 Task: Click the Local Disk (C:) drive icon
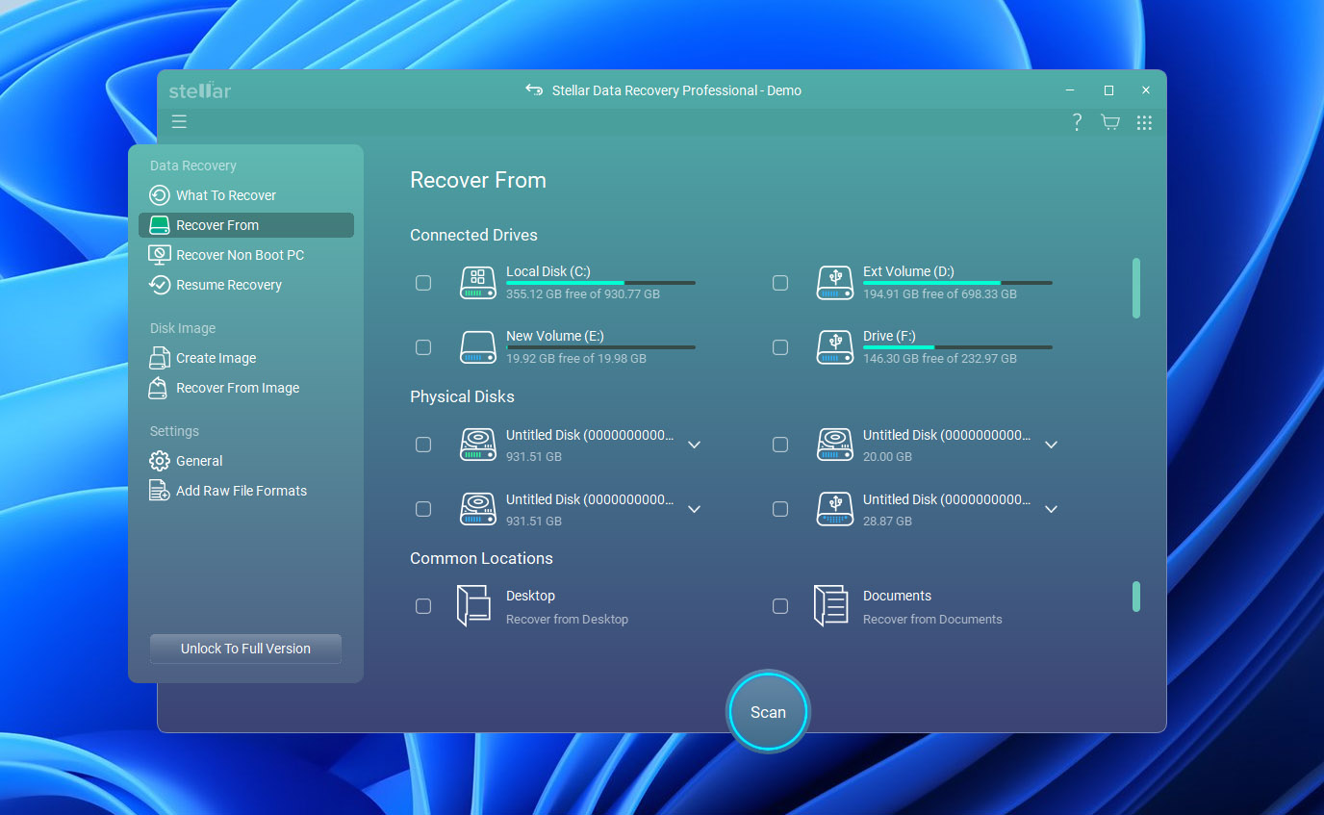coord(478,283)
